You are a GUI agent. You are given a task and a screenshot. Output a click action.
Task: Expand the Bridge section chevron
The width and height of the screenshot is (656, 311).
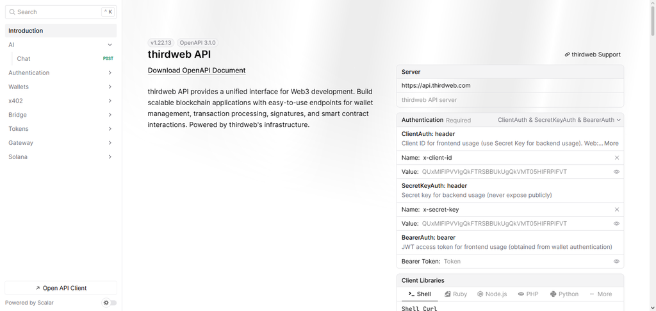click(110, 115)
